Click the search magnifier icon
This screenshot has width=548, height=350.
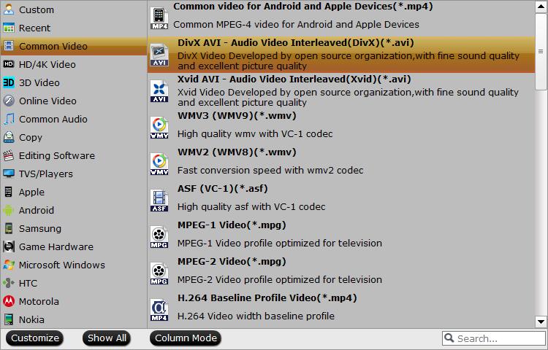point(449,338)
